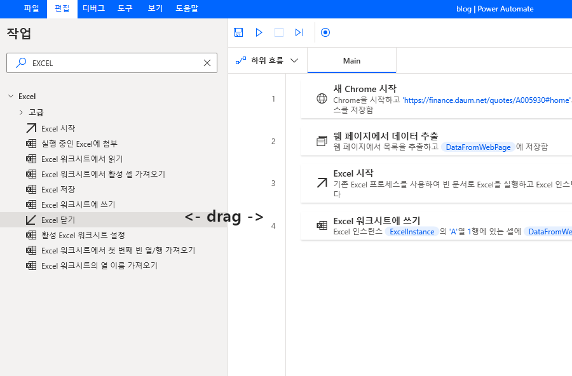Click the globe icon of step 1
The width and height of the screenshot is (572, 376).
[322, 98]
